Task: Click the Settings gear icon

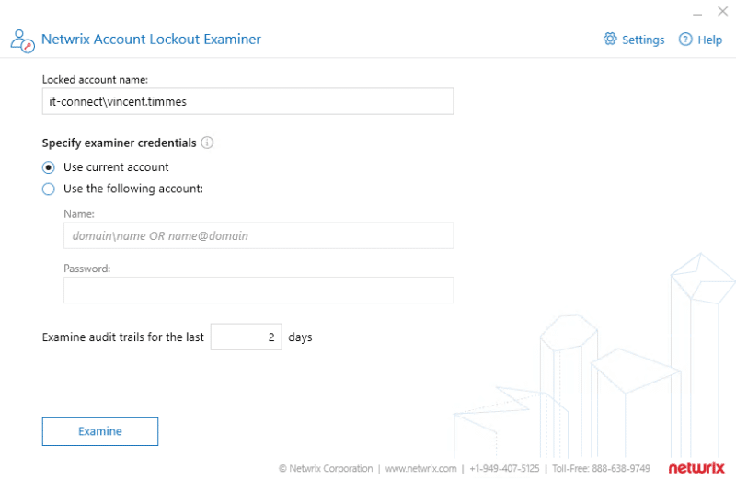Action: pos(609,40)
